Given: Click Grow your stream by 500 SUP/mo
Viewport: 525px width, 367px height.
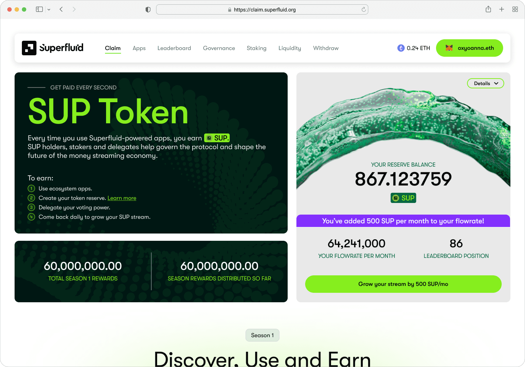Looking at the screenshot, I should click(x=403, y=284).
